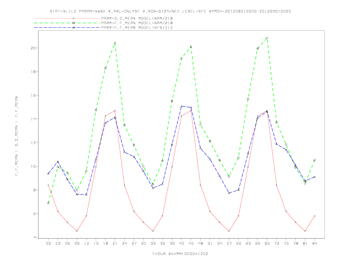Click y-axis tick label 8
This screenshot has height=265, width=343.
[x=35, y=190]
